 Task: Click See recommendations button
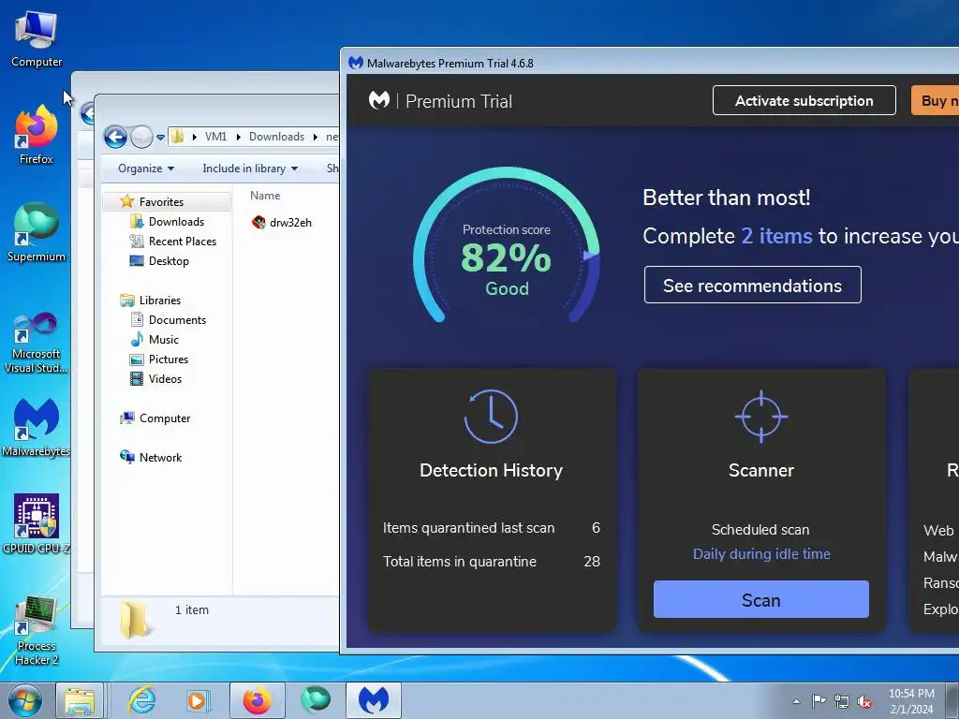pyautogui.click(x=752, y=285)
